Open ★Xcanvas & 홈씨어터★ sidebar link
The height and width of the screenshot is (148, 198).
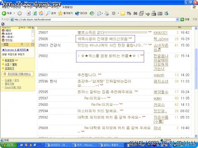(x=15, y=50)
